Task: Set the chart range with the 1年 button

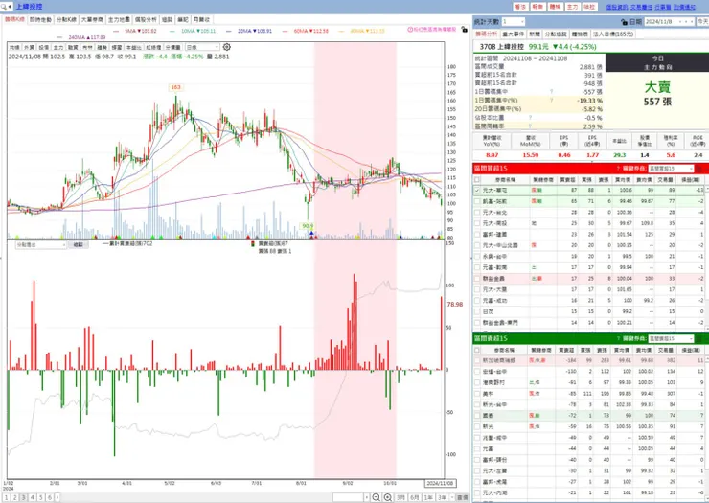Action: click(427, 497)
